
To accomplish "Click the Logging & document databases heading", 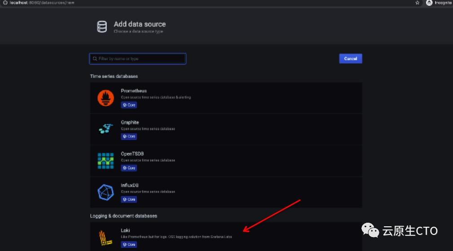I will click(x=123, y=216).
